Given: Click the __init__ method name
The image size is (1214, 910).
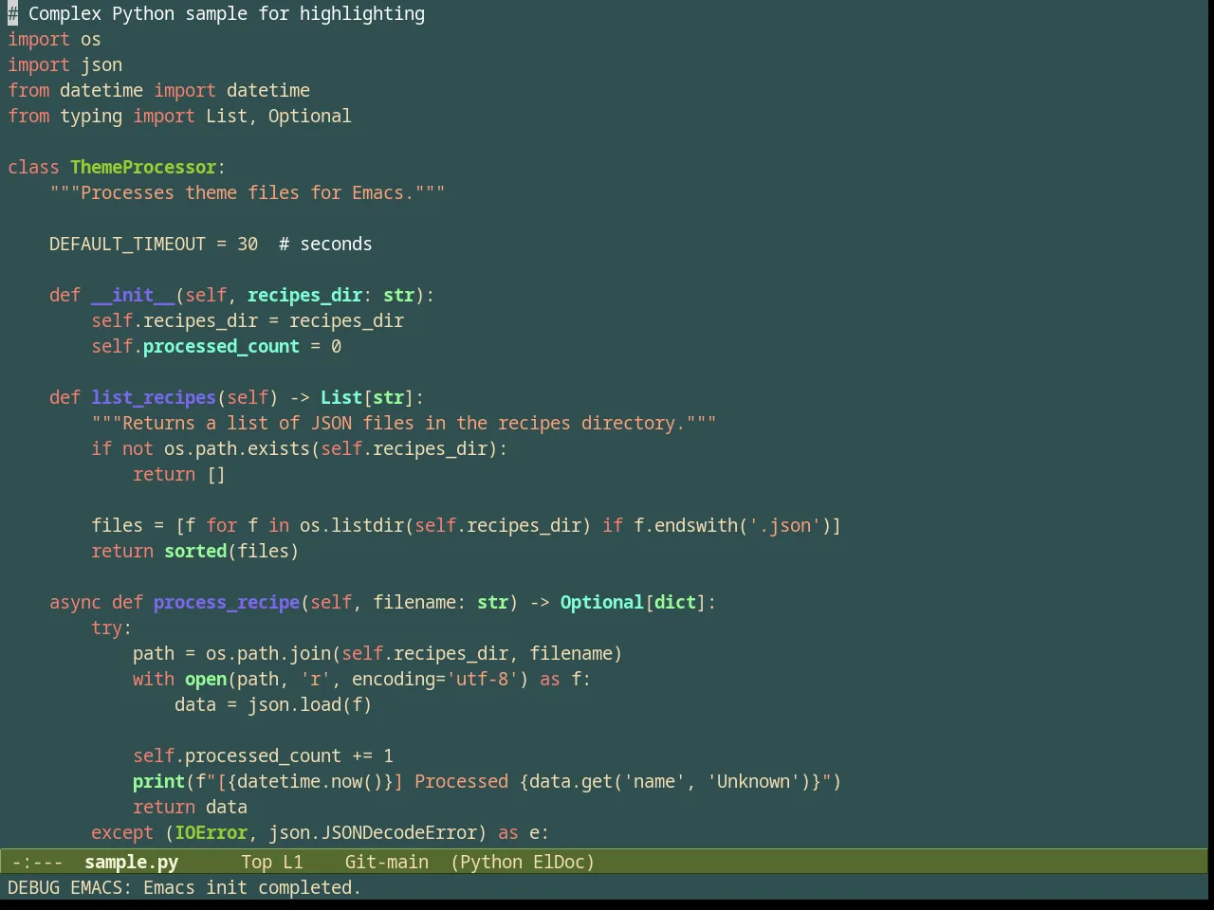Looking at the screenshot, I should click(133, 295).
